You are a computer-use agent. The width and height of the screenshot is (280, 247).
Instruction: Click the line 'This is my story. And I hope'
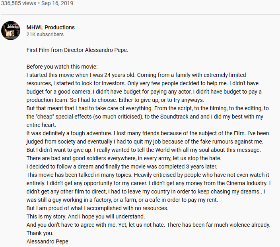point(86,216)
